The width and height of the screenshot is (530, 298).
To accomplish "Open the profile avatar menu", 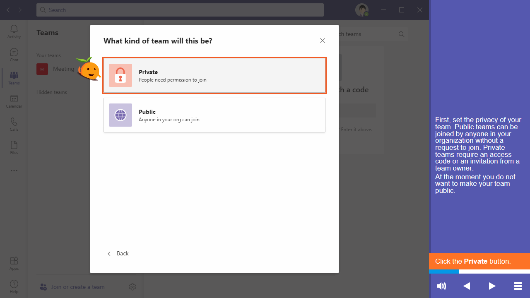I will coord(362,10).
